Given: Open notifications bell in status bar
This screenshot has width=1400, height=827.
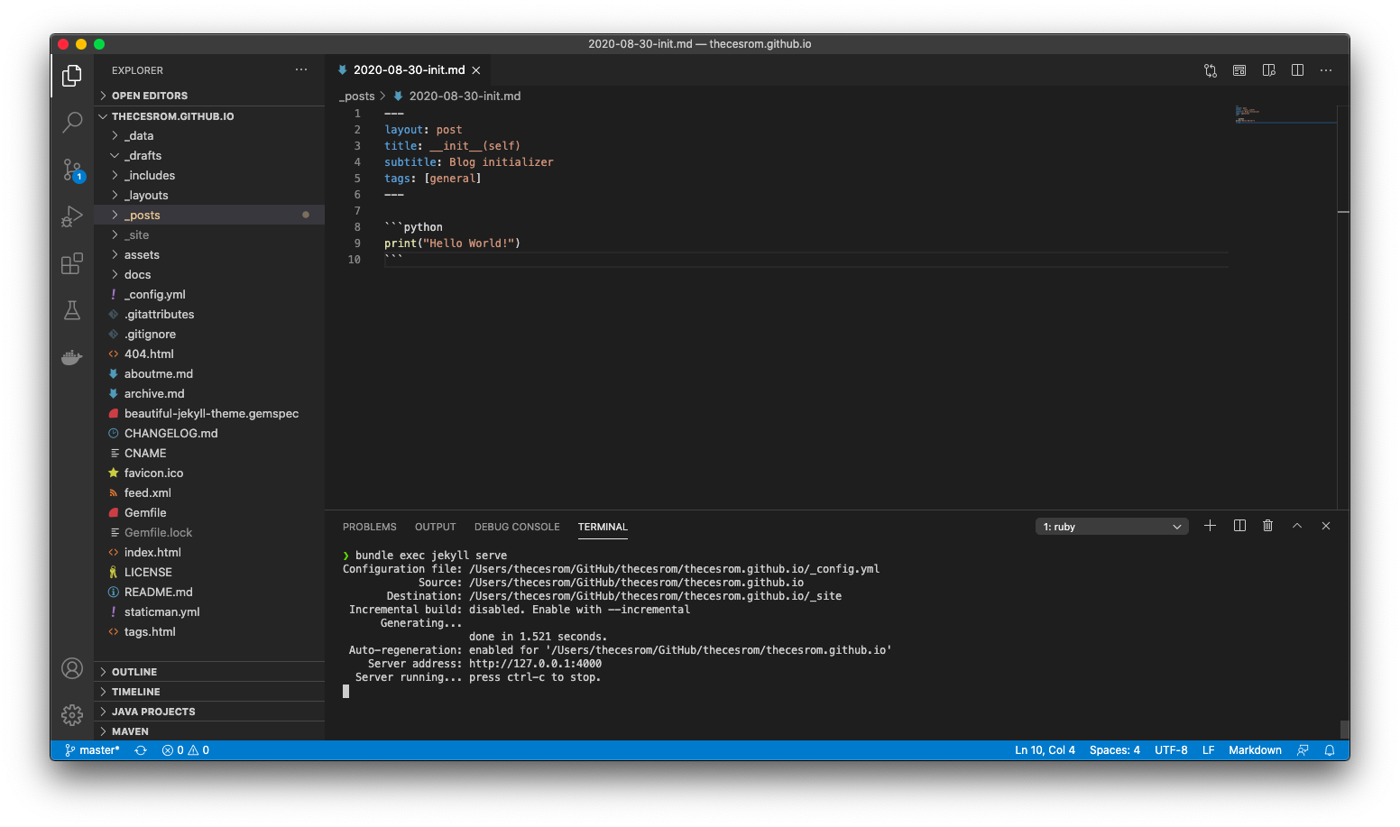Looking at the screenshot, I should click(x=1330, y=750).
